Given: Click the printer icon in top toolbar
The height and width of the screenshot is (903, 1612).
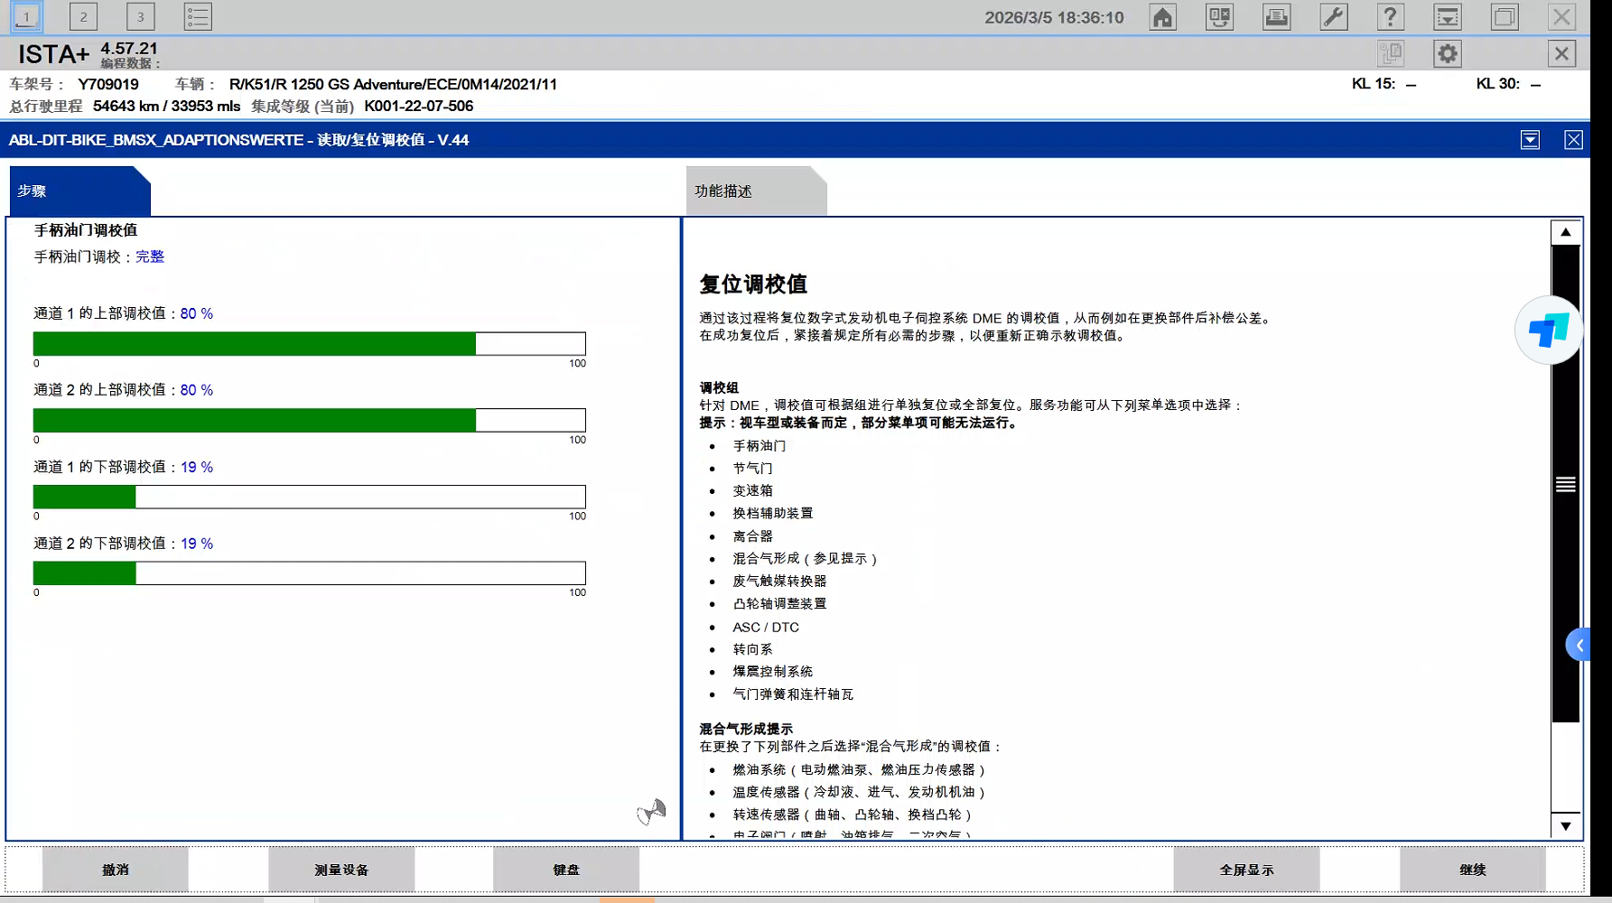Looking at the screenshot, I should click(x=1276, y=17).
